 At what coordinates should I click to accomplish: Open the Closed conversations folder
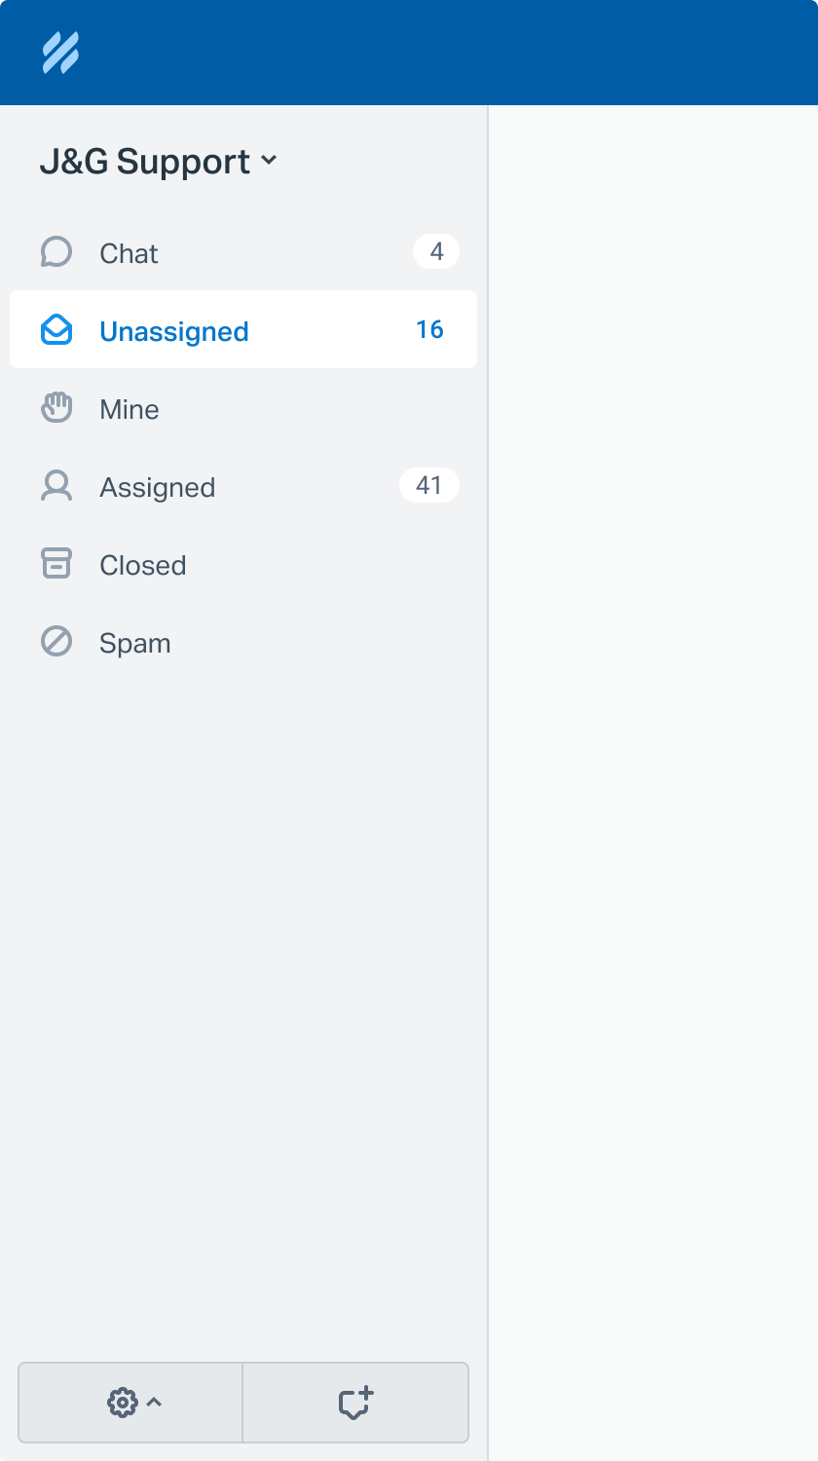(142, 564)
